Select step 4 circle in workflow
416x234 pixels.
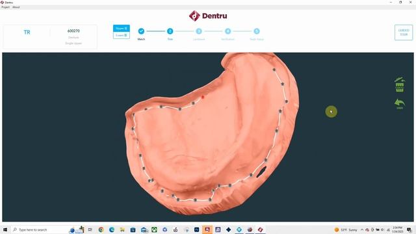pos(228,31)
